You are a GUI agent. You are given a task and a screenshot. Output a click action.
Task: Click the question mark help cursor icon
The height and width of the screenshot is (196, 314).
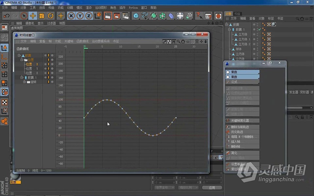pyautogui.click(x=199, y=16)
